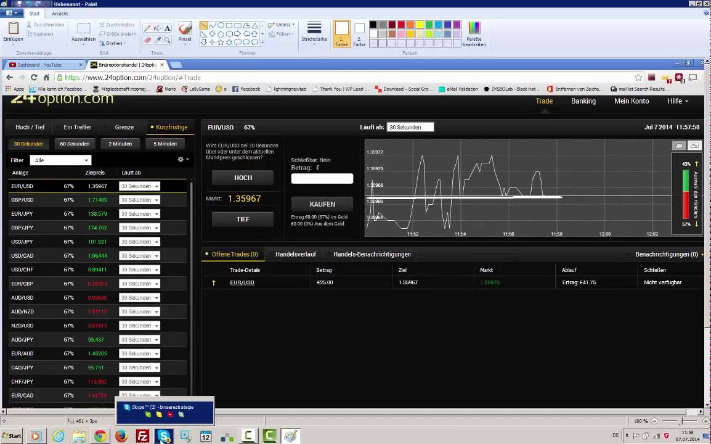
Task: Select 2. Farbe background color
Action: pos(360,33)
